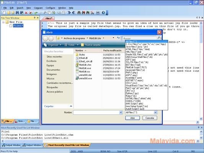Click the first binoculars Find icon
This screenshot has height=153, width=204.
pos(79,13)
